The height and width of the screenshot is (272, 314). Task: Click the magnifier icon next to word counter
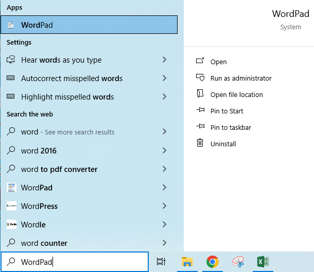point(11,243)
